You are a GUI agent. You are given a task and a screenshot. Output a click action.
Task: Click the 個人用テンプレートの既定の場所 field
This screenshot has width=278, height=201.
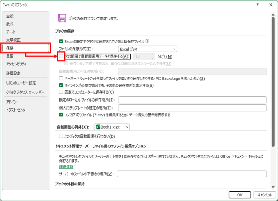click(x=193, y=108)
